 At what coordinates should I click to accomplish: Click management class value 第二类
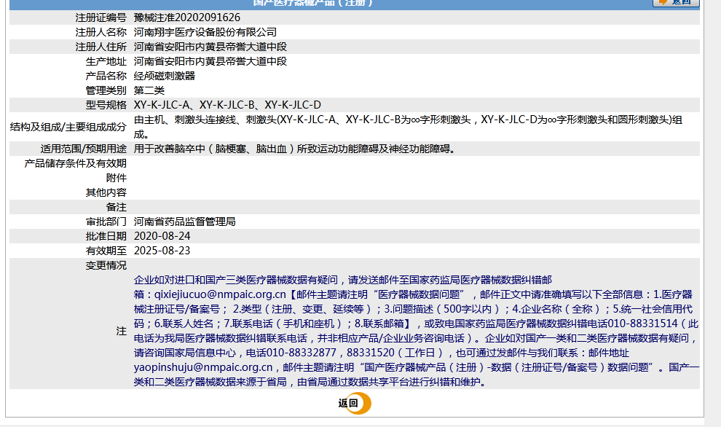point(149,90)
